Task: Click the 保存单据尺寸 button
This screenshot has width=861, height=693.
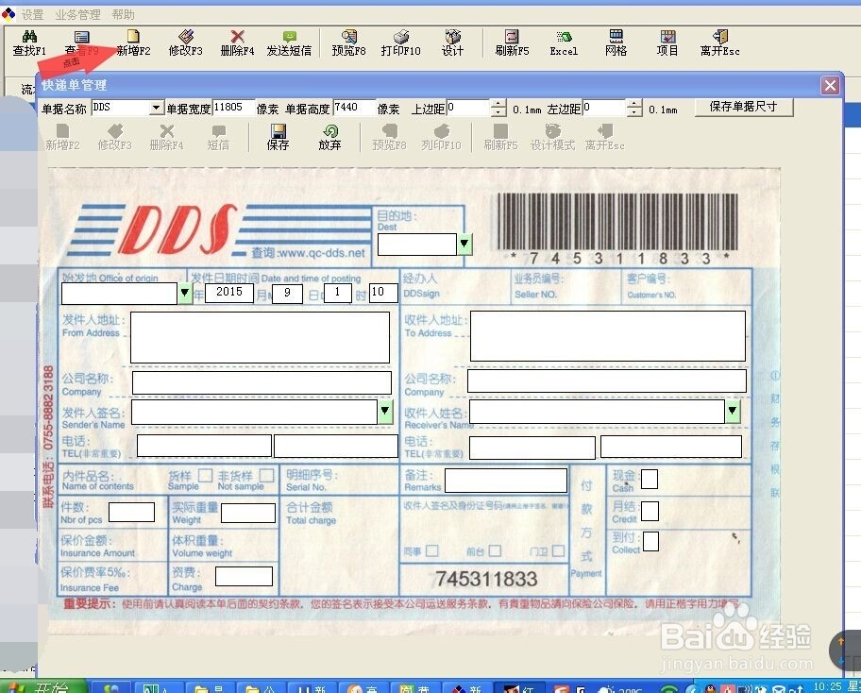Action: point(744,107)
